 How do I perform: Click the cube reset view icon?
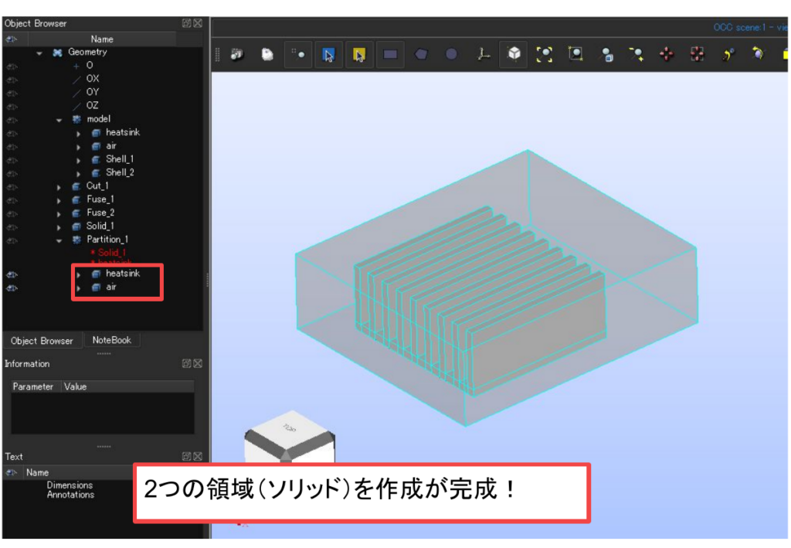[x=514, y=55]
